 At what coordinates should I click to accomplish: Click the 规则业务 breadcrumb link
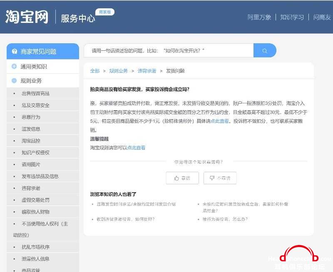click(118, 71)
